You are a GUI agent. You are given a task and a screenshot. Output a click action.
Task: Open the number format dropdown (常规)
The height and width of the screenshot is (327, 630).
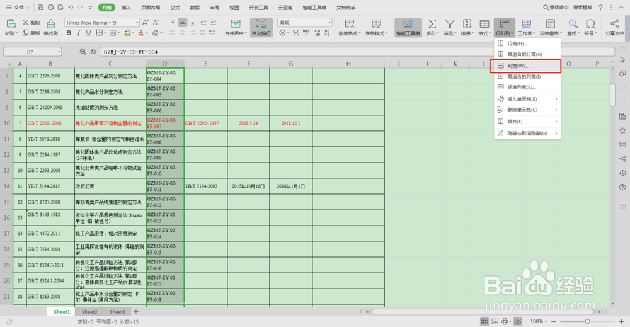[x=329, y=23]
